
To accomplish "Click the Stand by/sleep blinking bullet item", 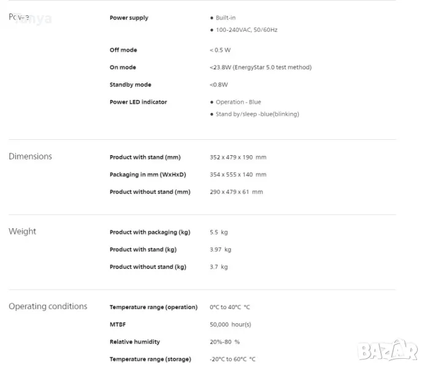I will pos(257,114).
